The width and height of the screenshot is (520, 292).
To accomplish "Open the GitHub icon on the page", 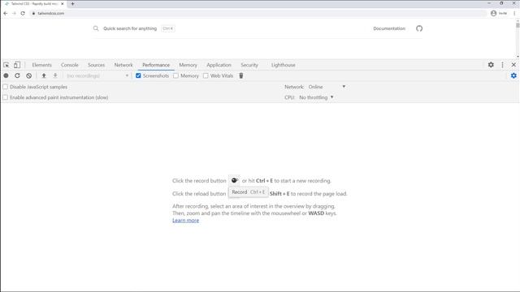I will [x=419, y=28].
